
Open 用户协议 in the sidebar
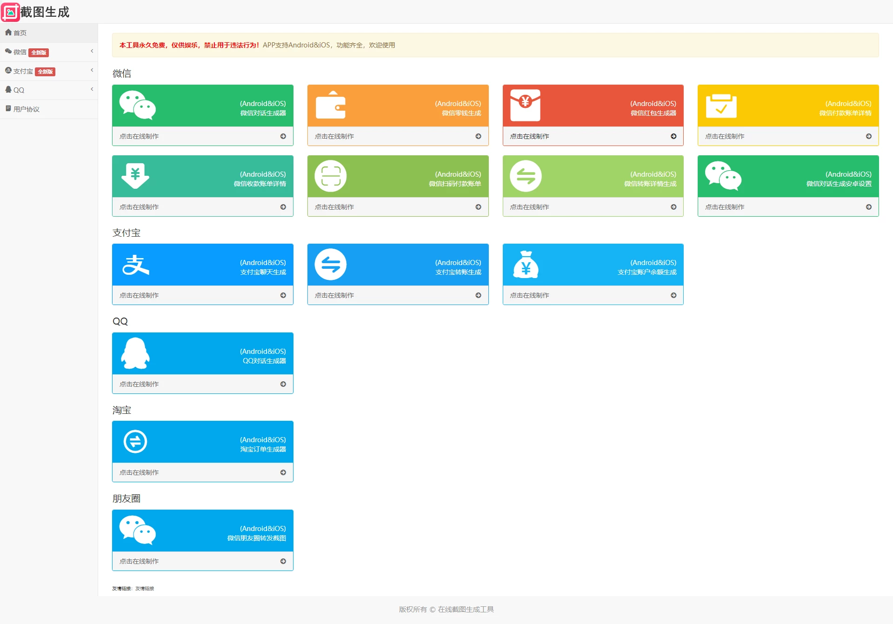click(26, 109)
